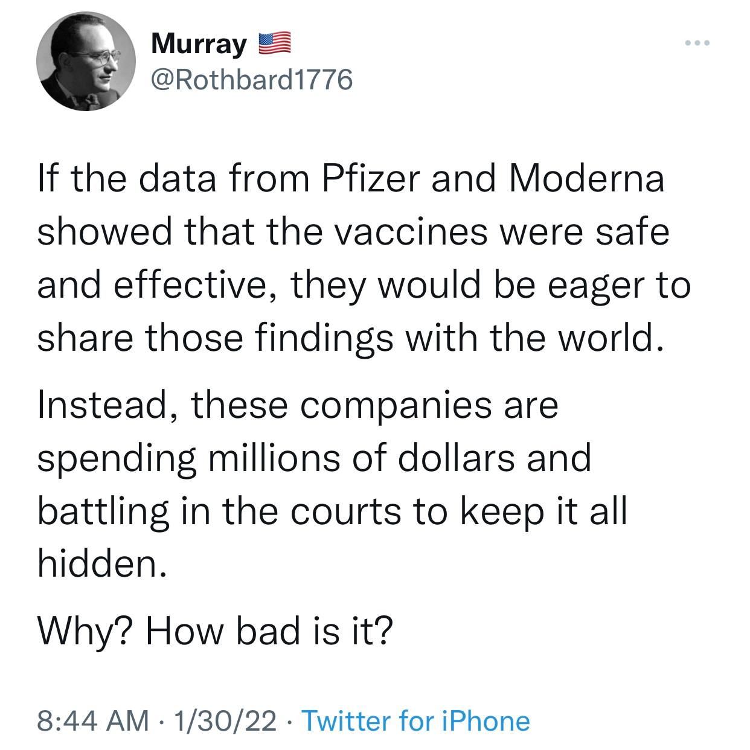Click the 1/30/22 date of the tweet
The height and width of the screenshot is (750, 750).
(x=225, y=720)
